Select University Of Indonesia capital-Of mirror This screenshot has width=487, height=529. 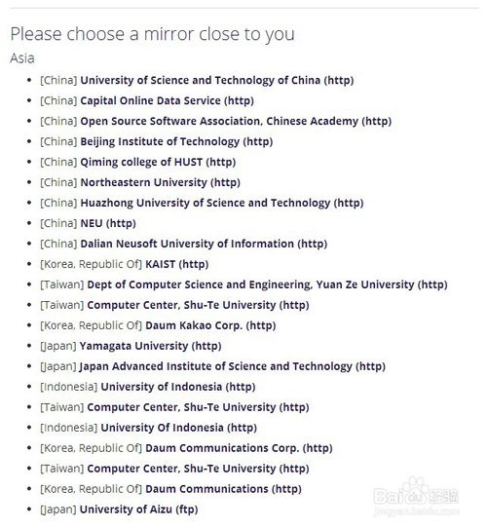[x=179, y=428]
